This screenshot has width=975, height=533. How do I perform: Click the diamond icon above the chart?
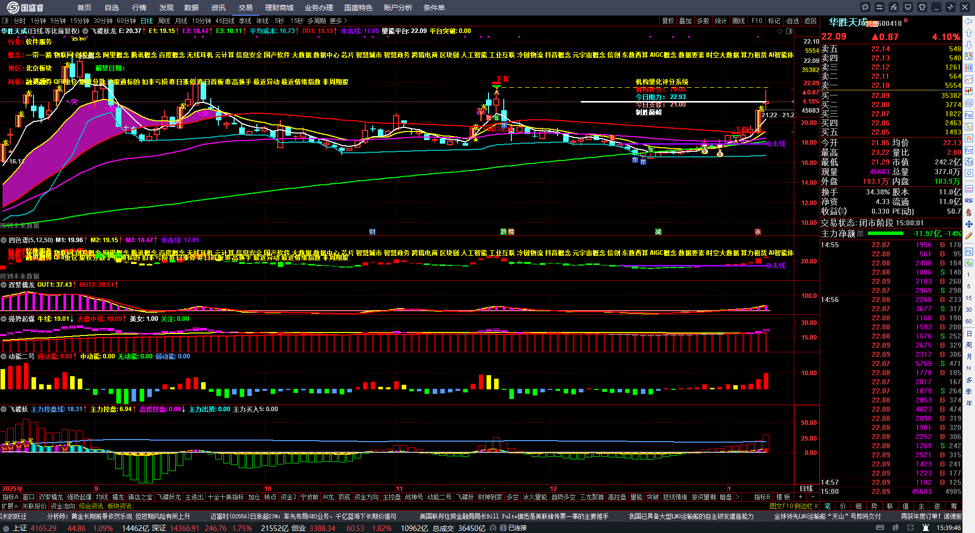pyautogui.click(x=780, y=31)
